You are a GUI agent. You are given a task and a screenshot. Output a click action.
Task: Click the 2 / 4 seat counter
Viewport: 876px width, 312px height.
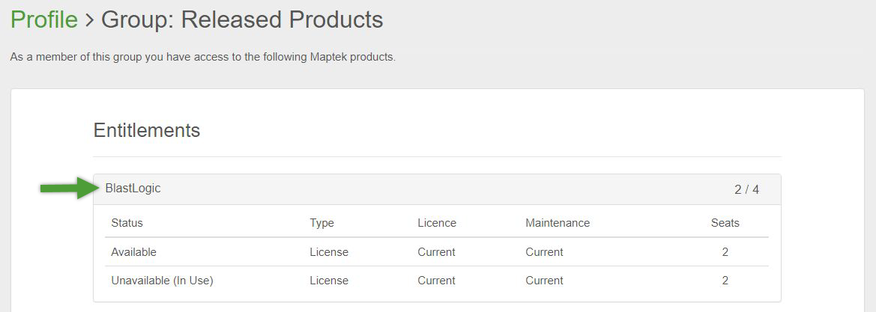click(x=746, y=190)
